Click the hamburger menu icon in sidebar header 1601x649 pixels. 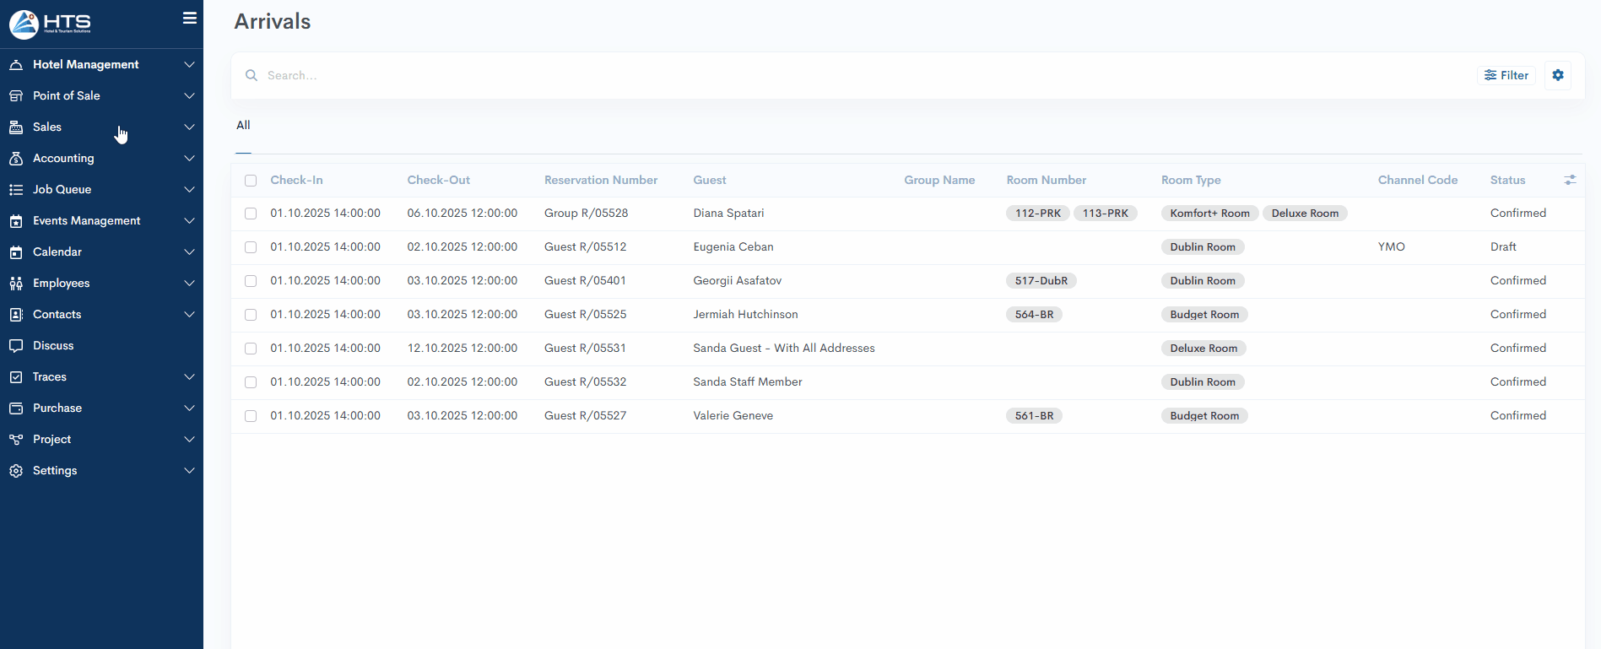tap(190, 19)
